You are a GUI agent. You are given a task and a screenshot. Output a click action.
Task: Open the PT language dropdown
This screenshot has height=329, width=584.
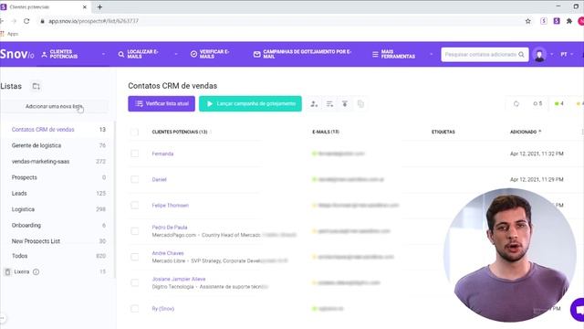(567, 55)
